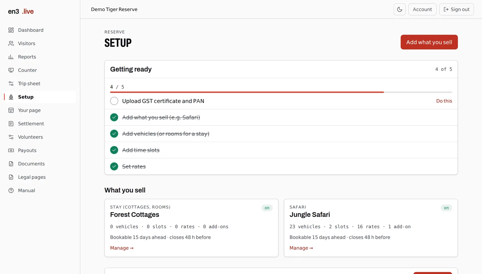Toggle the 'on' badge for Jungle Safari
This screenshot has height=274, width=482.
point(446,208)
